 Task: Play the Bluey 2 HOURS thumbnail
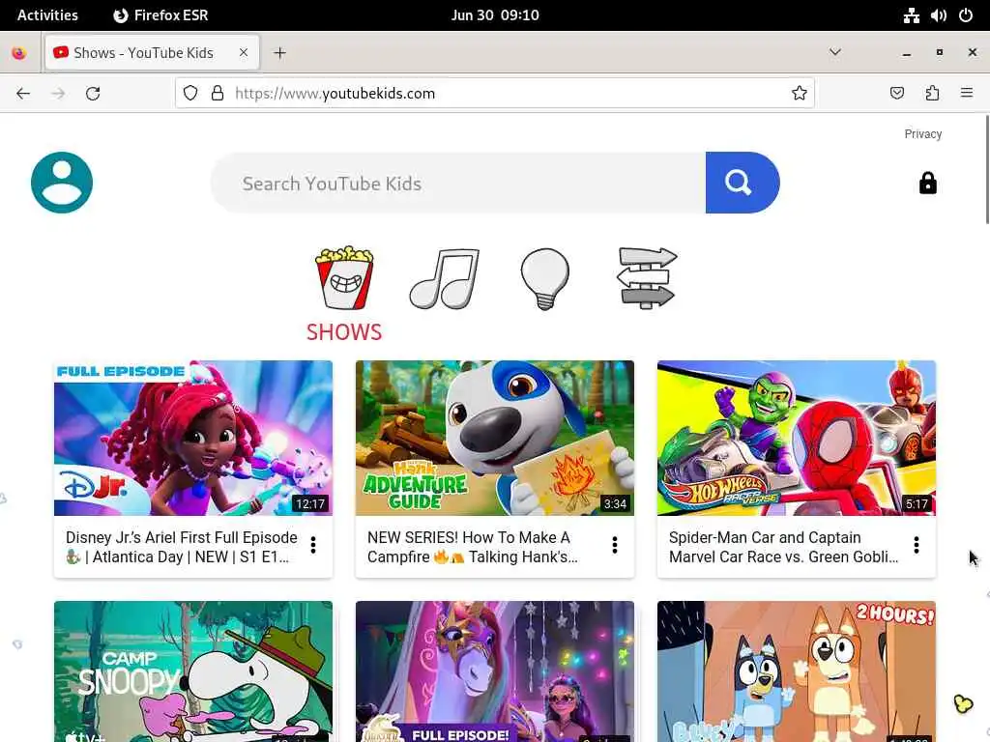pyautogui.click(x=797, y=671)
